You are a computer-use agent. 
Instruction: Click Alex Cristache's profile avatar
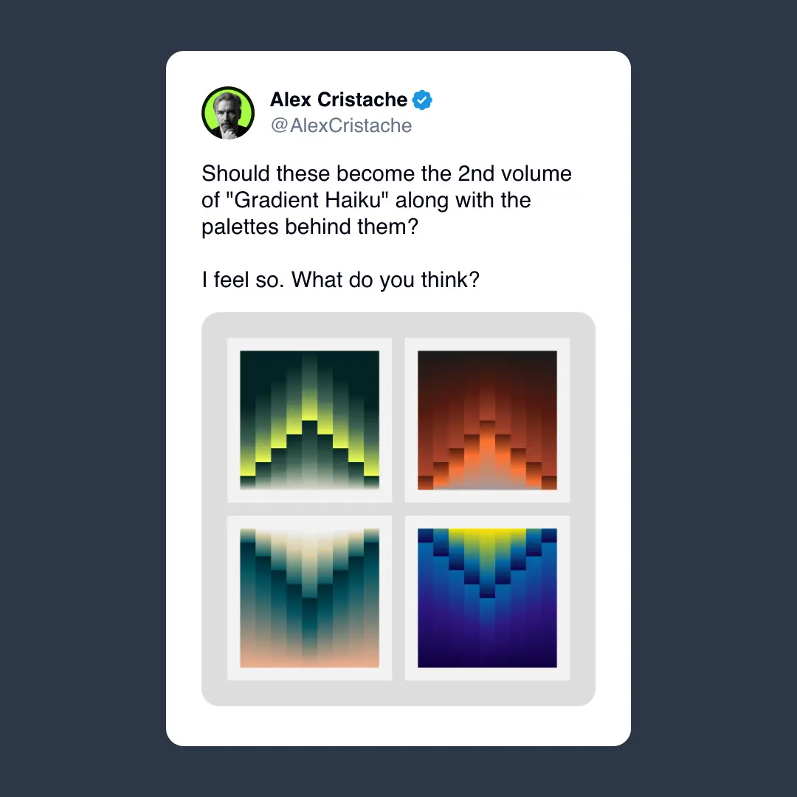click(x=228, y=113)
